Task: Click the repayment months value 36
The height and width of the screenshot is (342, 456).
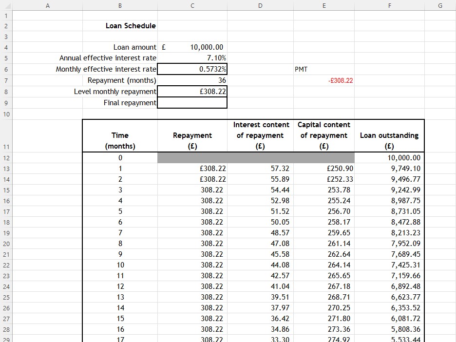Action: pos(222,80)
